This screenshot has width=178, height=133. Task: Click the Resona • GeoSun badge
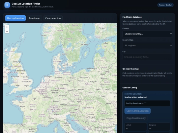click(x=165, y=5)
